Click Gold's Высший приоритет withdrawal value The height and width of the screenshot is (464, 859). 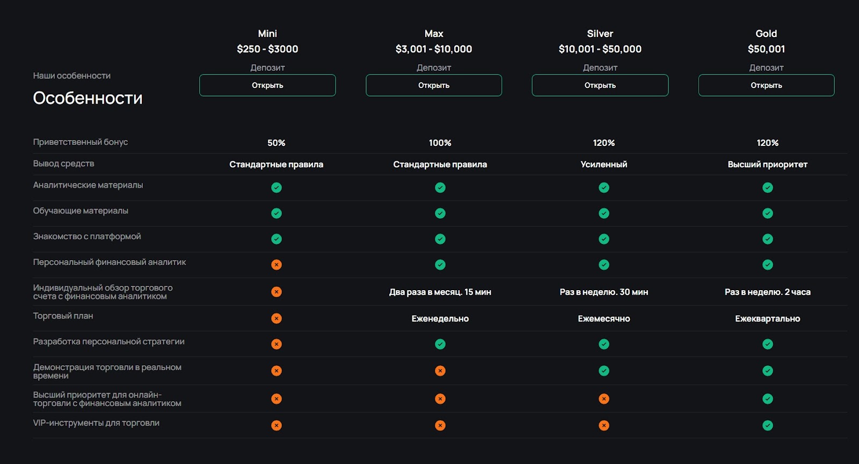[x=767, y=164]
